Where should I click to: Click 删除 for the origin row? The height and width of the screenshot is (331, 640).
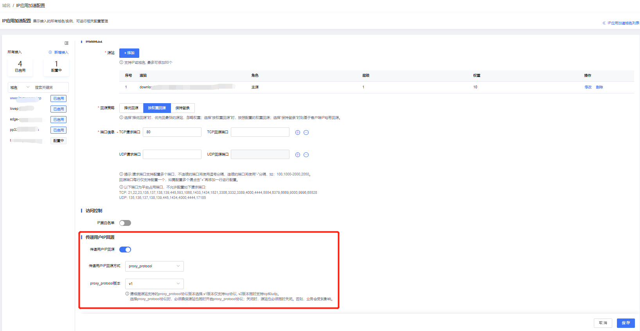tap(599, 87)
